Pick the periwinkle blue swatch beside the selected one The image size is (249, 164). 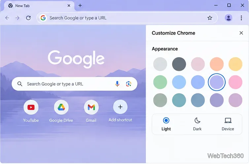tap(198, 82)
